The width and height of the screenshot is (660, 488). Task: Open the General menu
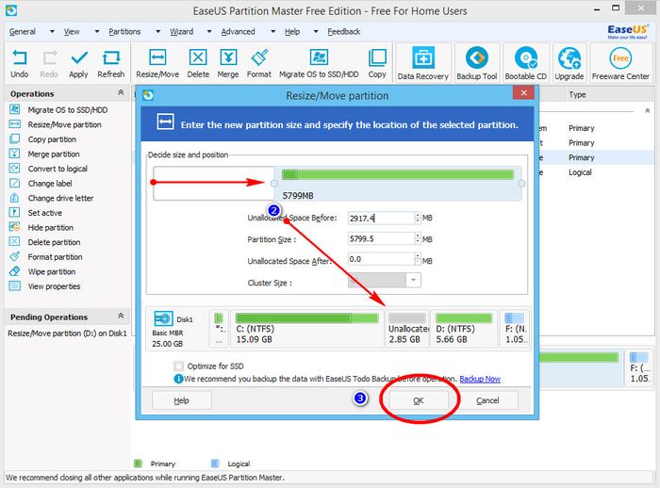[x=23, y=31]
